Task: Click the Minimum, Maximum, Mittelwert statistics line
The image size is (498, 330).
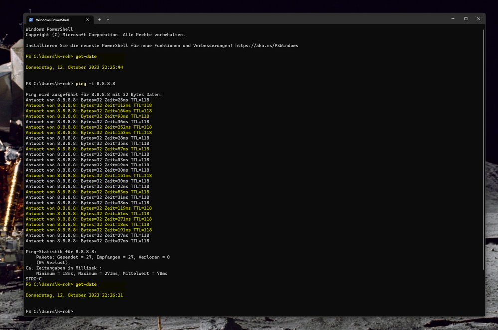Action: click(101, 273)
